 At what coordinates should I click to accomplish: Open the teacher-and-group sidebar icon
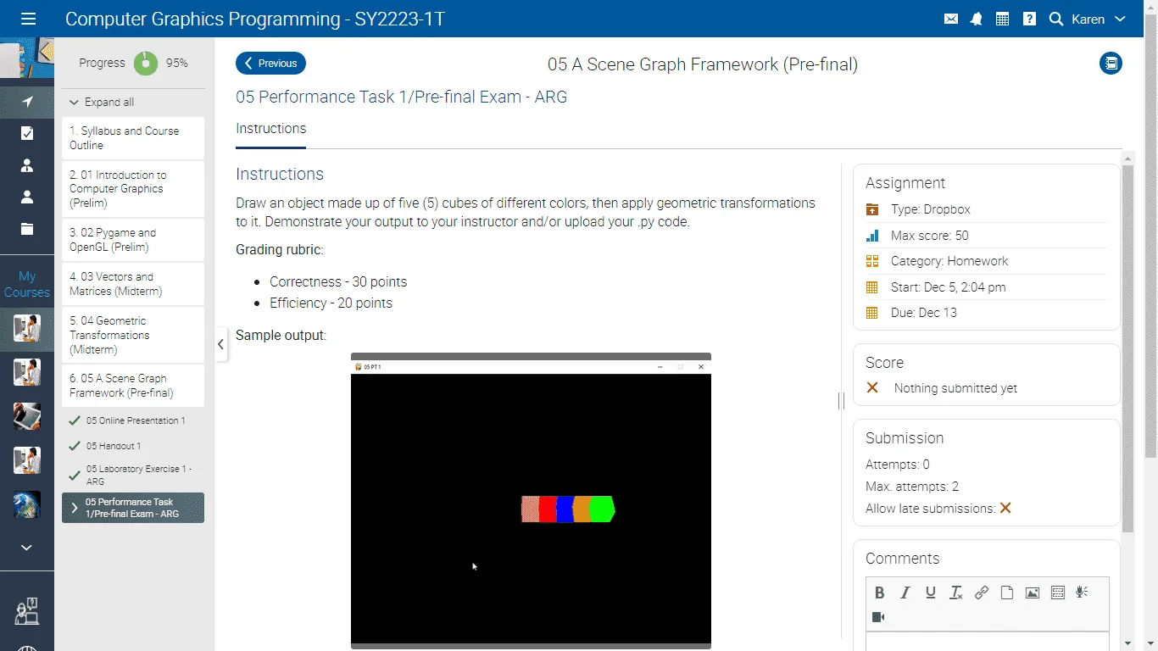coord(27,165)
